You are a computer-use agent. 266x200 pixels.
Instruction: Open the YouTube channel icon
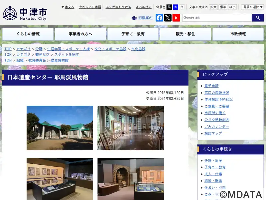[x=176, y=18]
